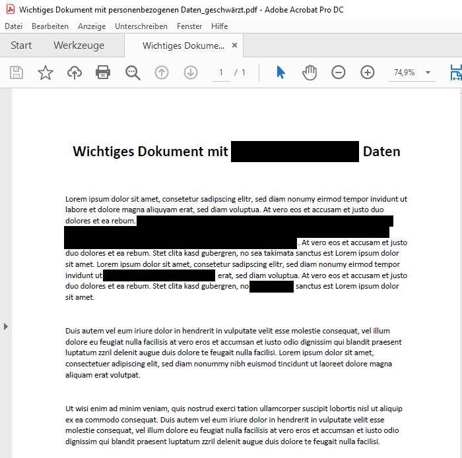
Task: Expand the left navigation pane
Action: tap(6, 326)
